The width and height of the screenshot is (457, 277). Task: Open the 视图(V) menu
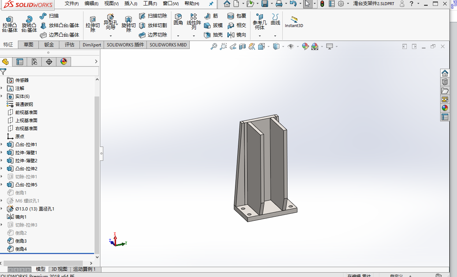[111, 4]
